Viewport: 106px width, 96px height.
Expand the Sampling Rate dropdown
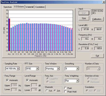click(x=18, y=68)
